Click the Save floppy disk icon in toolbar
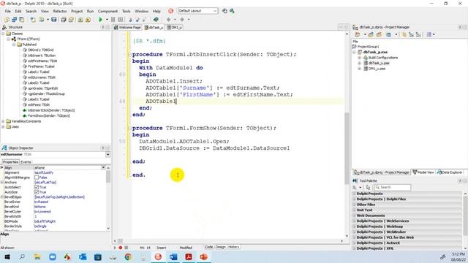Screen dimensions: 468x263 tap(53, 20)
